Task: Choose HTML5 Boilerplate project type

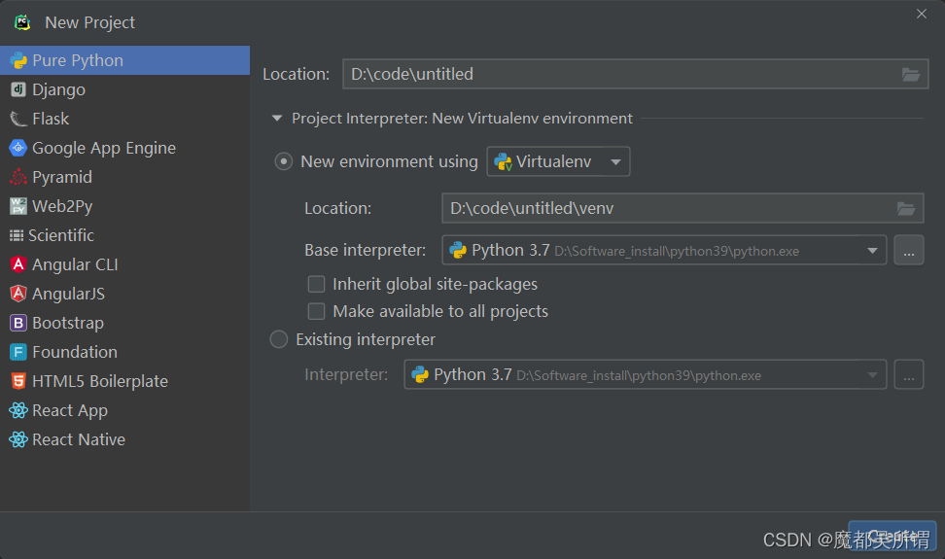Action: pos(124,381)
